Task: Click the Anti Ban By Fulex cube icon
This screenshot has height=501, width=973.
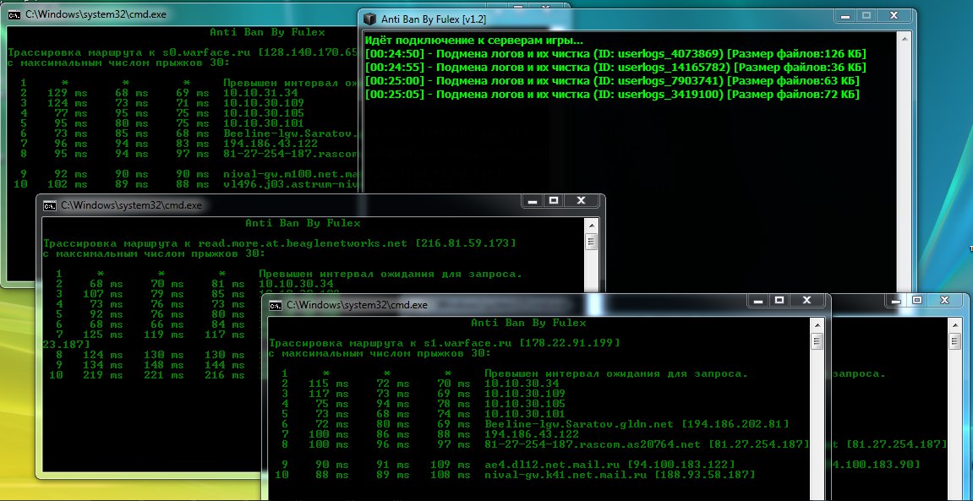Action: [370, 17]
